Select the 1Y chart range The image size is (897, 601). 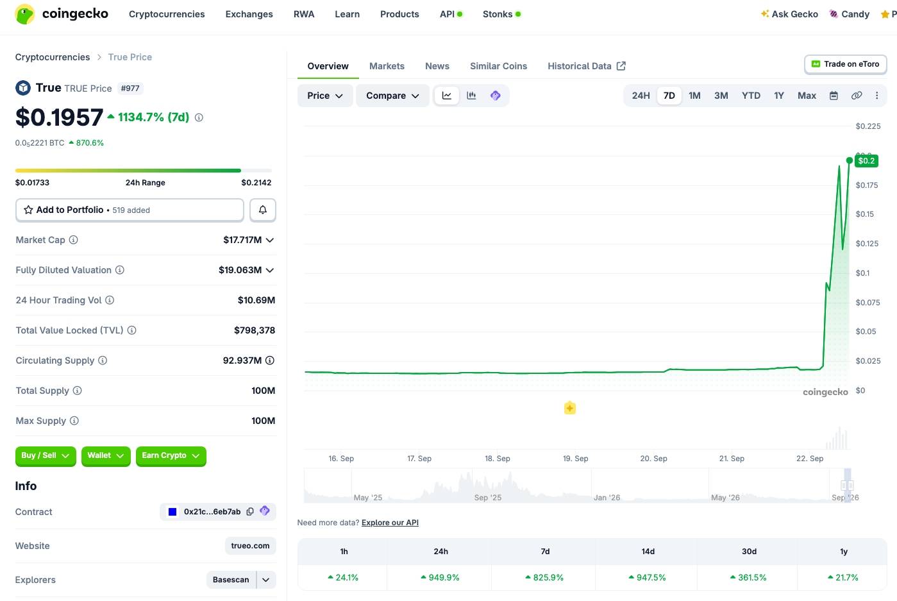[779, 96]
